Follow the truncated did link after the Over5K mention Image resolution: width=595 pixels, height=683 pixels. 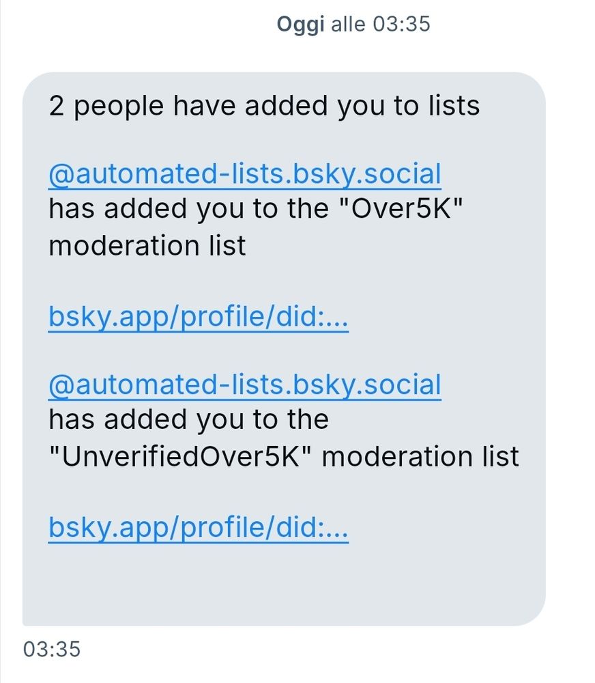point(198,316)
